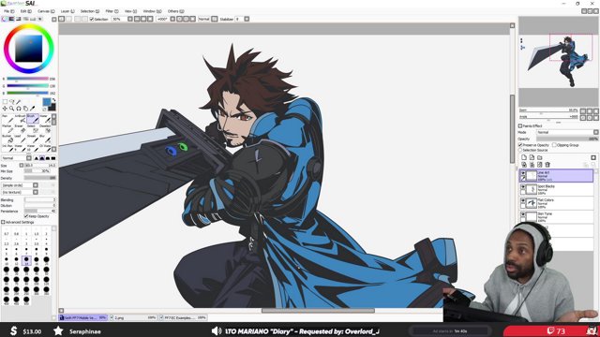Select the Pen tool

tap(7, 119)
